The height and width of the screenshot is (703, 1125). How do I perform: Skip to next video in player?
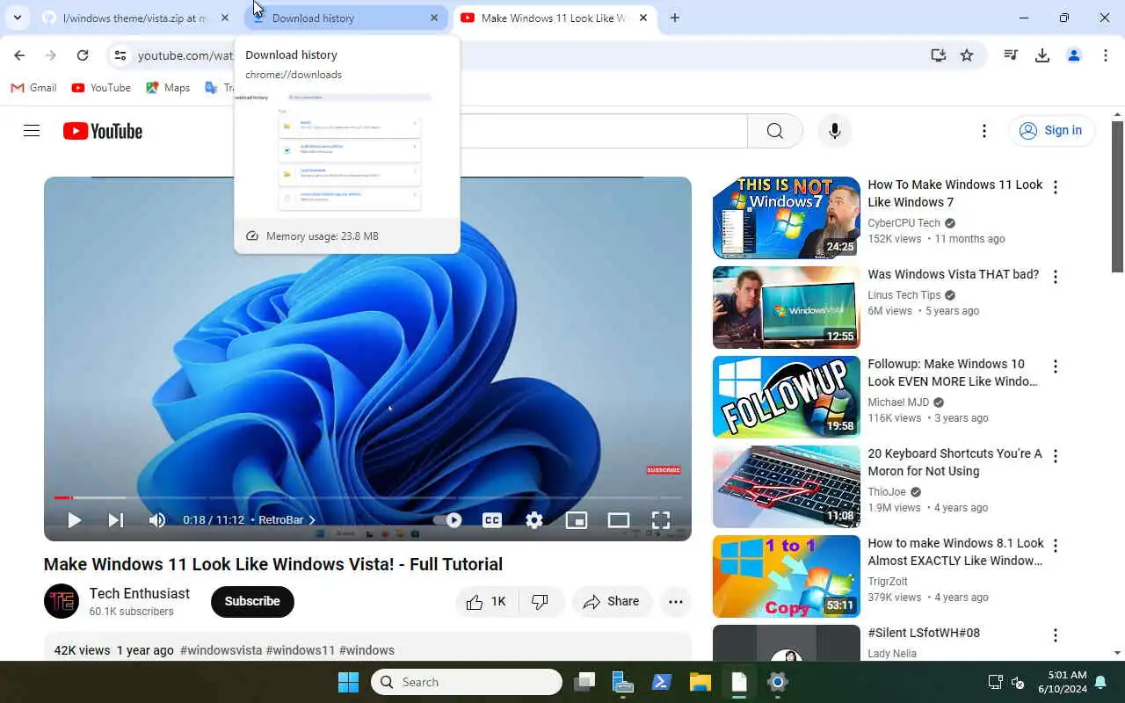(x=116, y=520)
